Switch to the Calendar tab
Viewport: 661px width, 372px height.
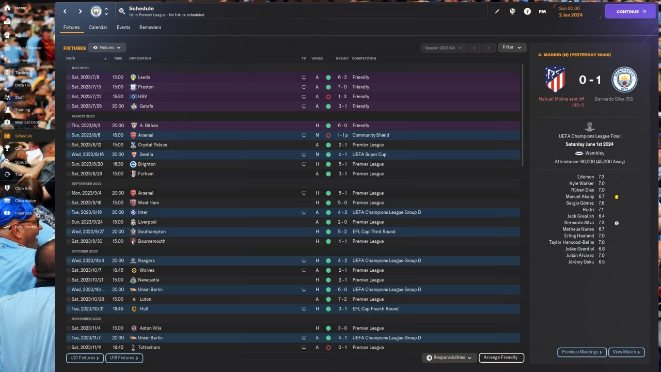[98, 27]
